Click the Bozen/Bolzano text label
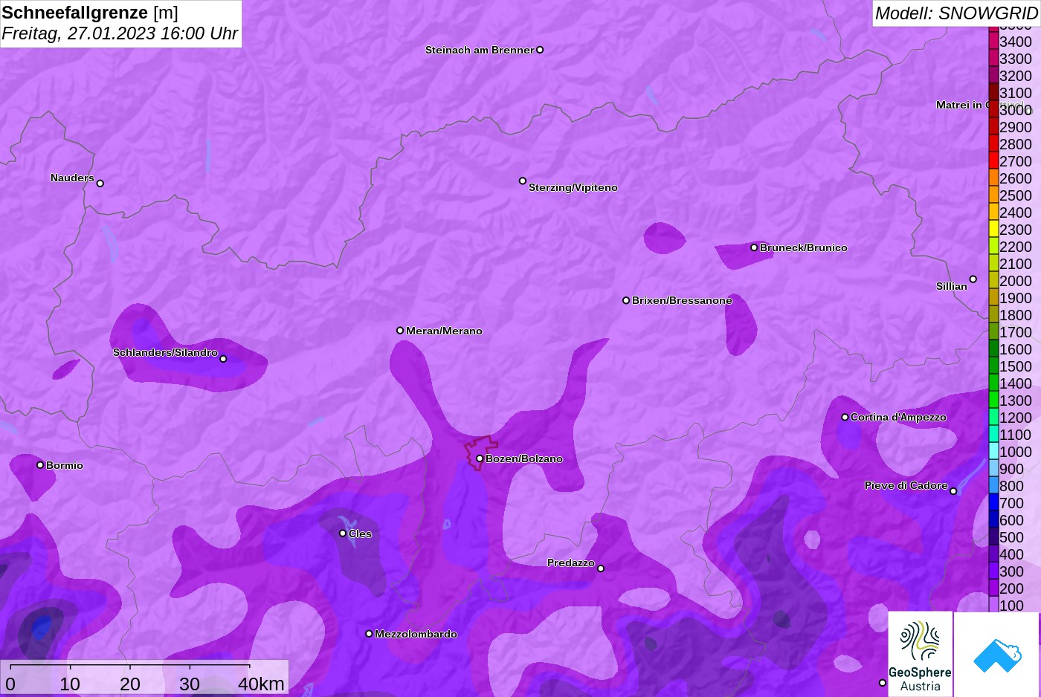 click(524, 458)
